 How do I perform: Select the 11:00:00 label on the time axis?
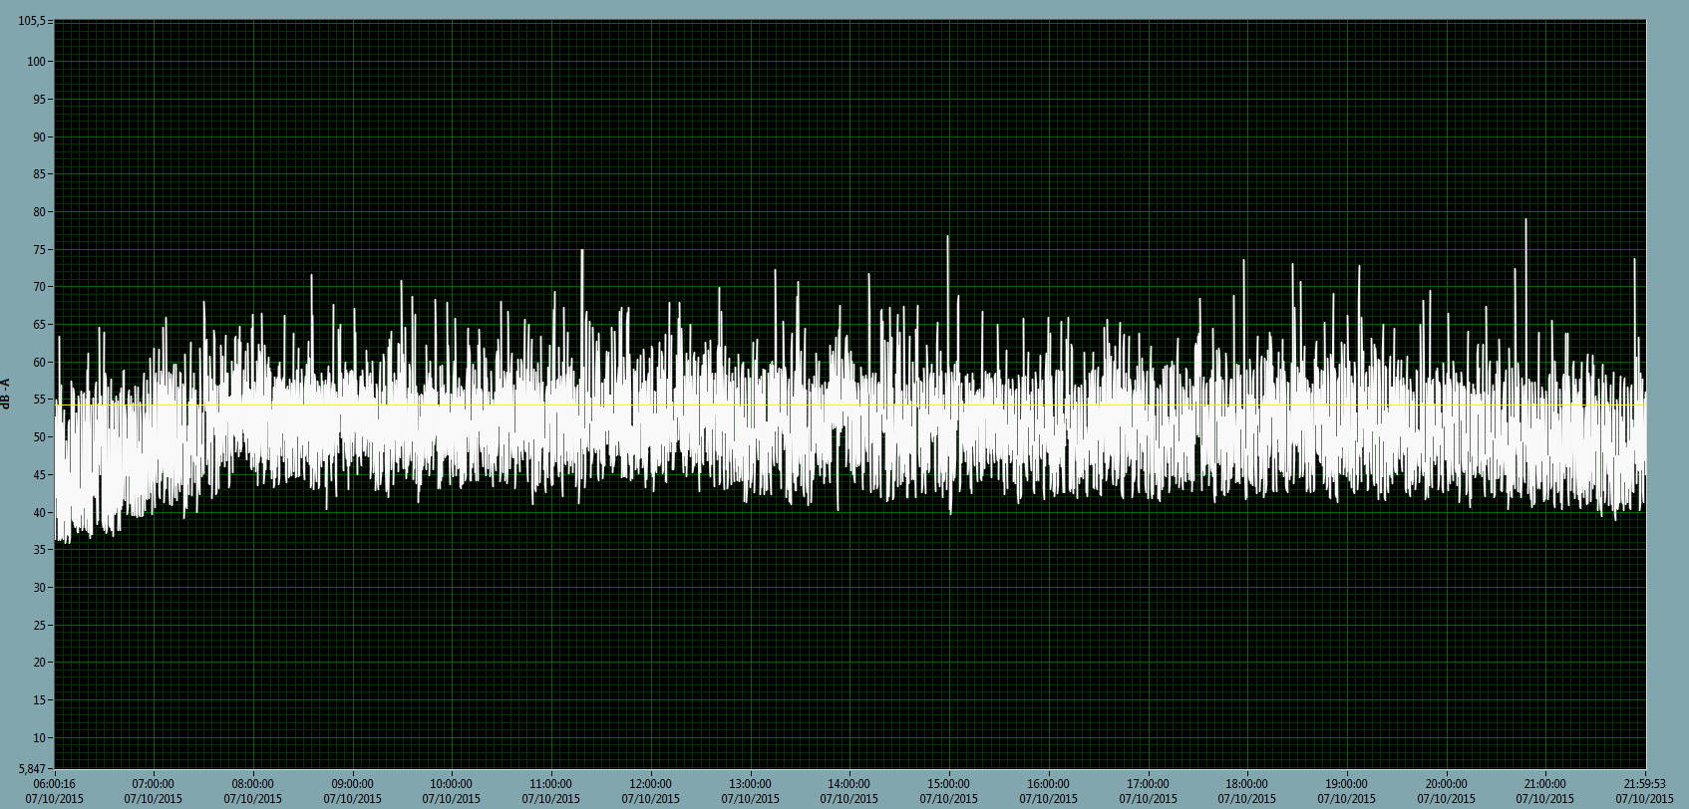551,785
